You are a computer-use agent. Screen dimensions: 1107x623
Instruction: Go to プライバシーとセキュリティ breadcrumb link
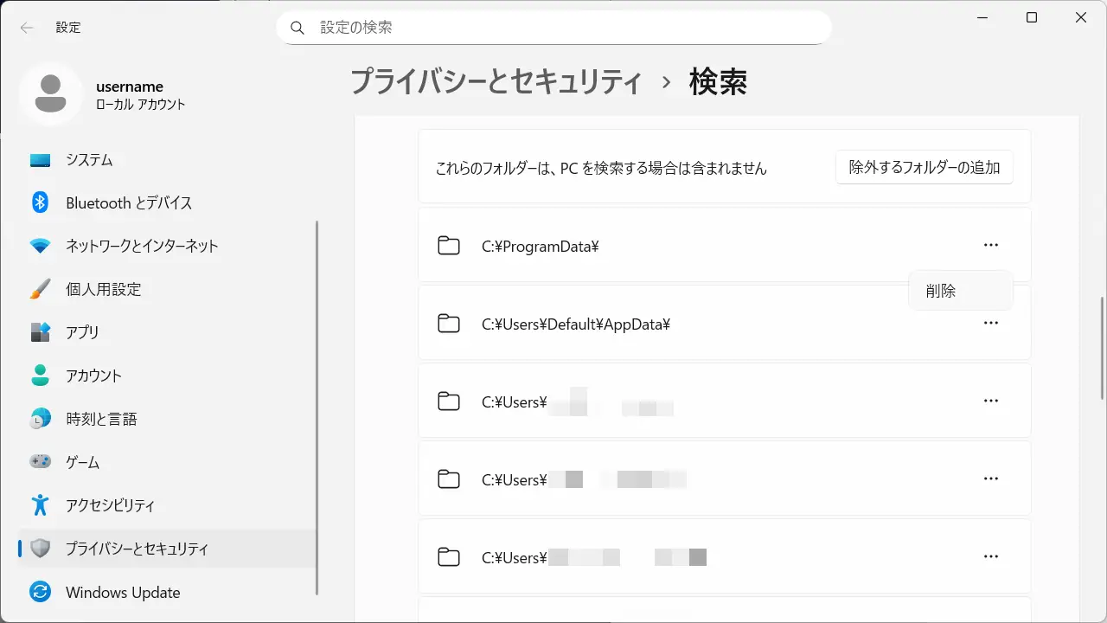tap(496, 82)
